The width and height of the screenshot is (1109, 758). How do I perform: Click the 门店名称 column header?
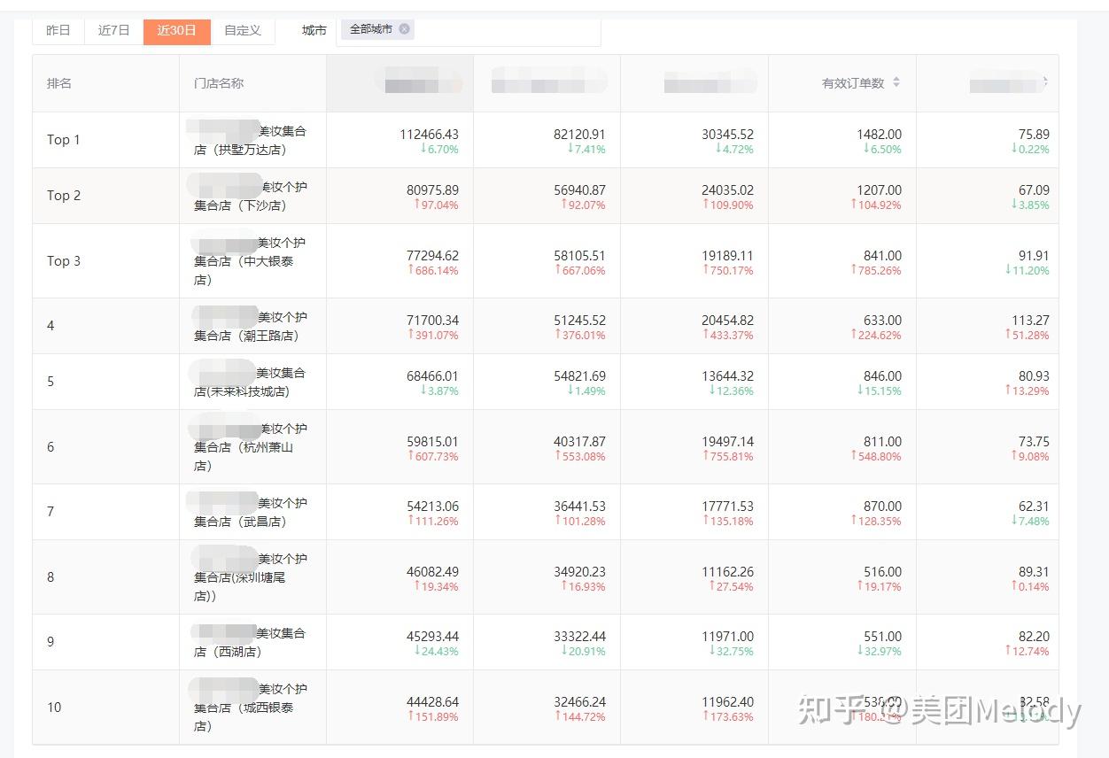219,83
